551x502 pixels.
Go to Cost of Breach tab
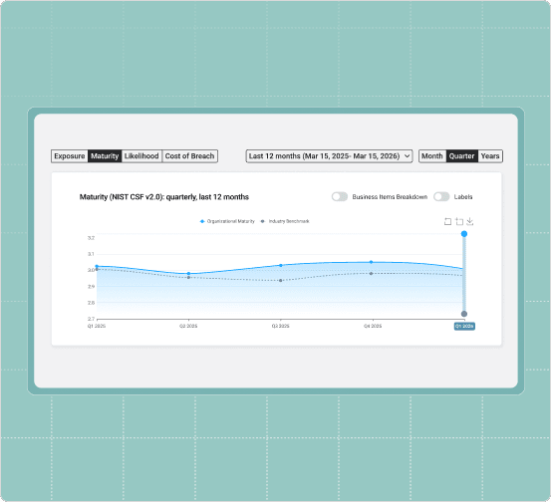tap(189, 156)
